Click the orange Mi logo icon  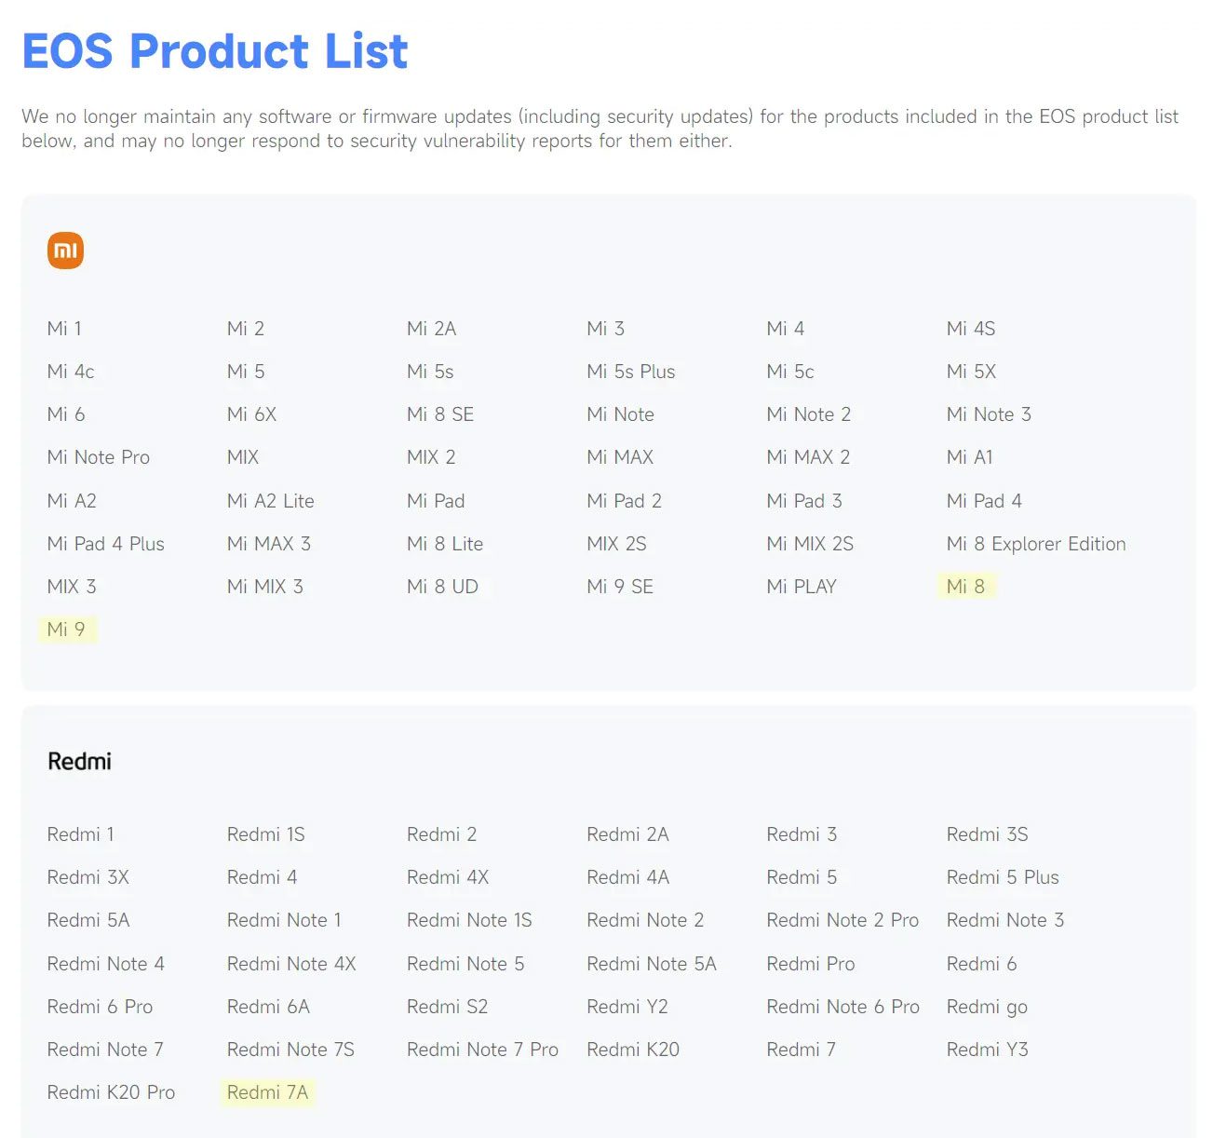(x=65, y=251)
